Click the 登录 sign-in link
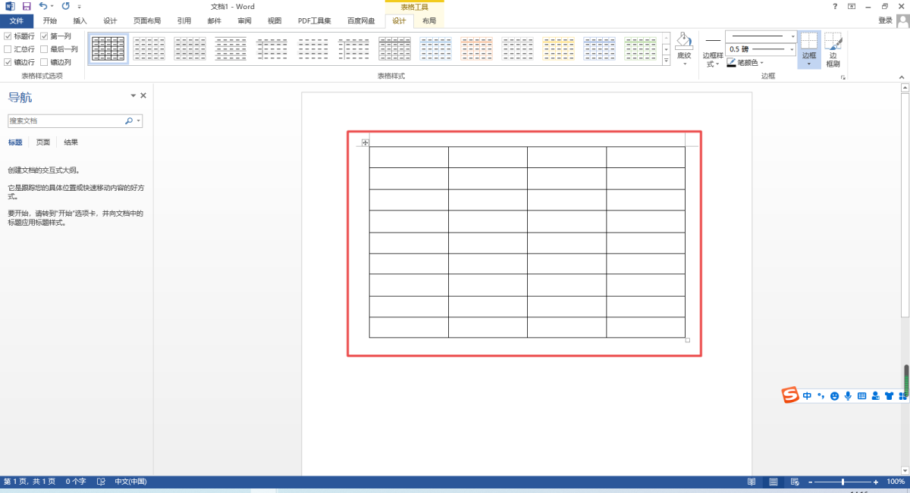Image resolution: width=910 pixels, height=493 pixels. pyautogui.click(x=885, y=21)
